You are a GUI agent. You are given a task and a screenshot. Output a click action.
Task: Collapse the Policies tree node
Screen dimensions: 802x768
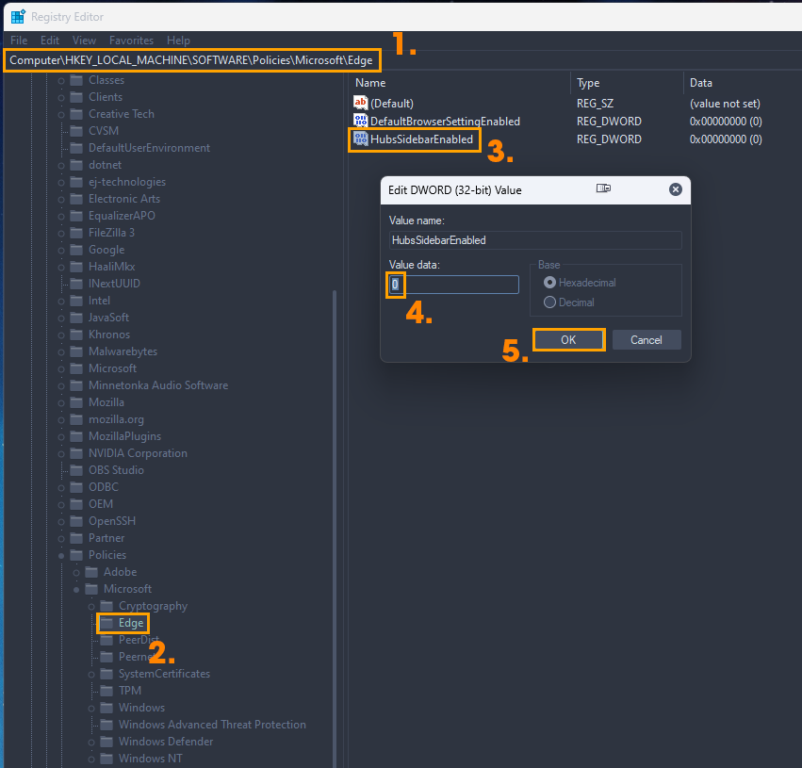[x=61, y=555]
